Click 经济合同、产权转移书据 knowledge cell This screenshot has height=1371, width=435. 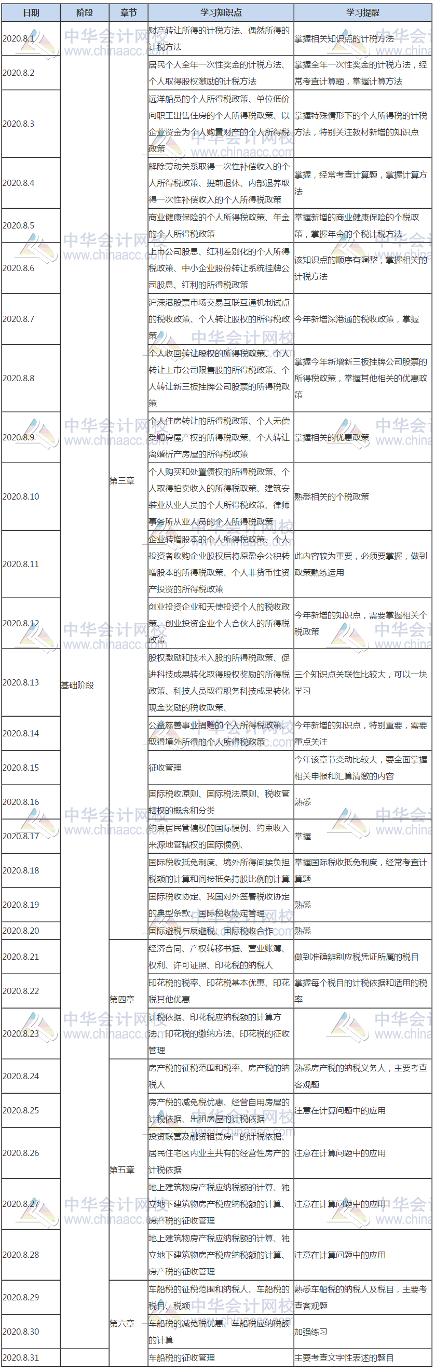tap(221, 957)
